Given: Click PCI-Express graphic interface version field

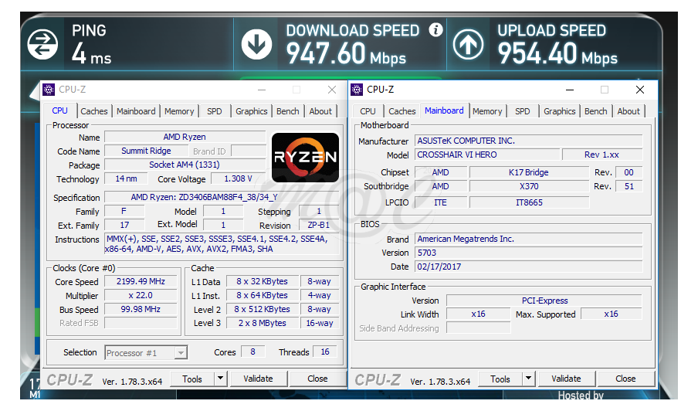Looking at the screenshot, I should [544, 301].
